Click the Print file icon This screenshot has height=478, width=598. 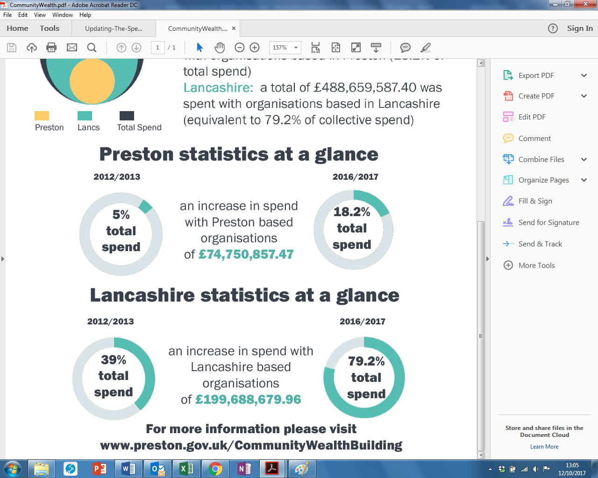[x=51, y=48]
